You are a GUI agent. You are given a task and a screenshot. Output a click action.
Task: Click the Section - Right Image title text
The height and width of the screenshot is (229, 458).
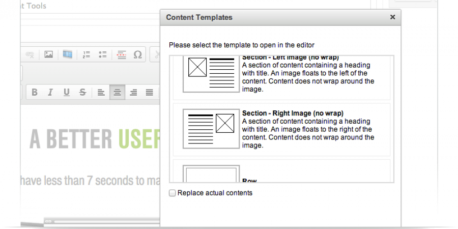click(x=293, y=113)
